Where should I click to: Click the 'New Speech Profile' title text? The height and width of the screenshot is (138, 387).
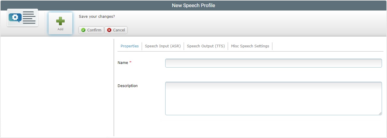[x=193, y=5]
